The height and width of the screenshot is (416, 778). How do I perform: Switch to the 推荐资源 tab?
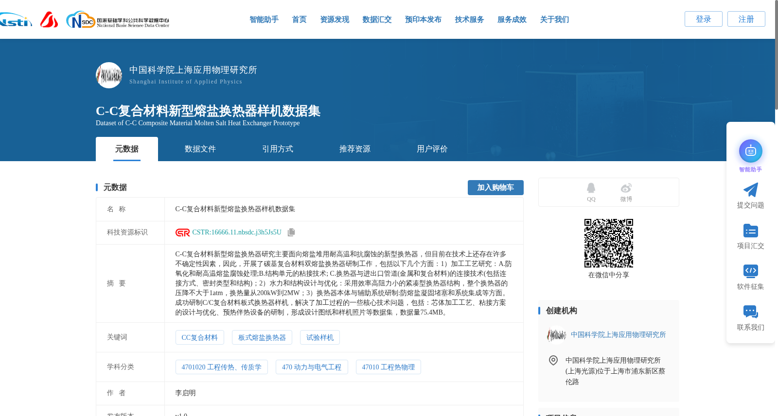355,149
